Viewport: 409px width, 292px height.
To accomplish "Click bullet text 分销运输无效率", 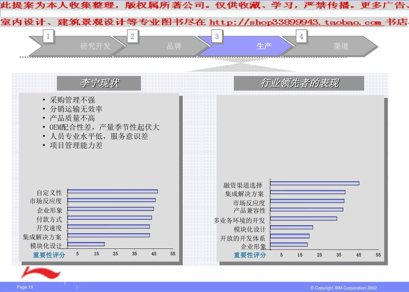I will point(76,109).
